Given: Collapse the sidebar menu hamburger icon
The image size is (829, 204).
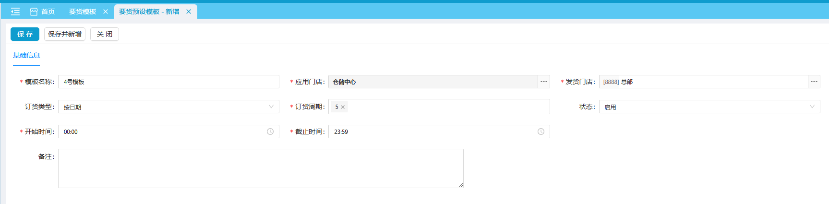Looking at the screenshot, I should coord(15,12).
